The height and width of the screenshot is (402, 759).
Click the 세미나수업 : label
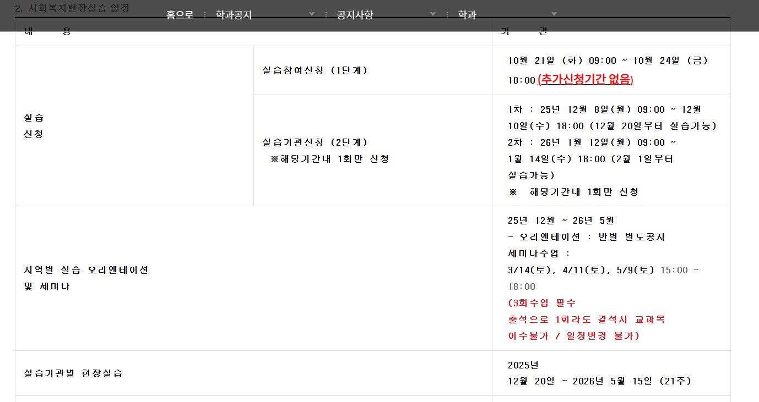point(539,254)
